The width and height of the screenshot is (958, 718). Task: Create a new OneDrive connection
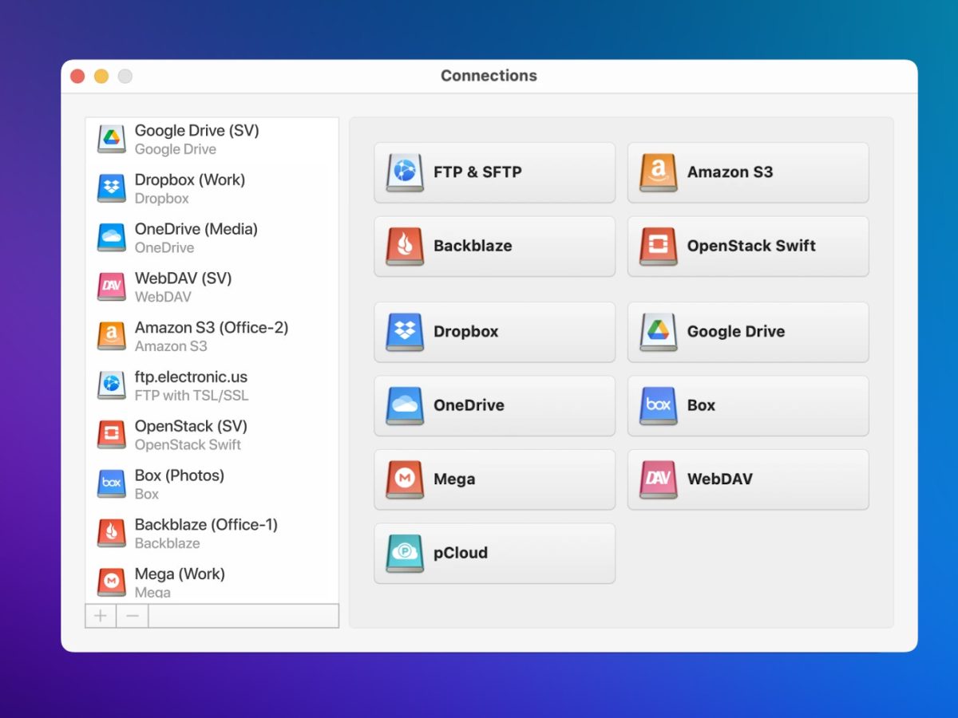pos(494,405)
